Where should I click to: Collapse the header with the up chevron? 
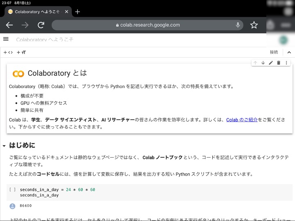point(289,52)
